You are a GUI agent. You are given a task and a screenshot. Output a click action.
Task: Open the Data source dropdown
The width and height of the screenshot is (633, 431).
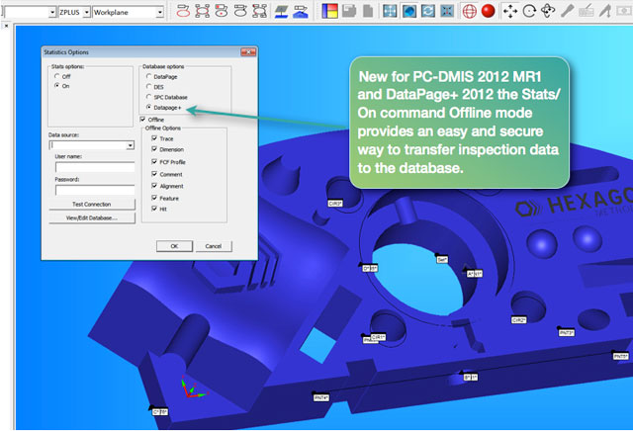(131, 145)
